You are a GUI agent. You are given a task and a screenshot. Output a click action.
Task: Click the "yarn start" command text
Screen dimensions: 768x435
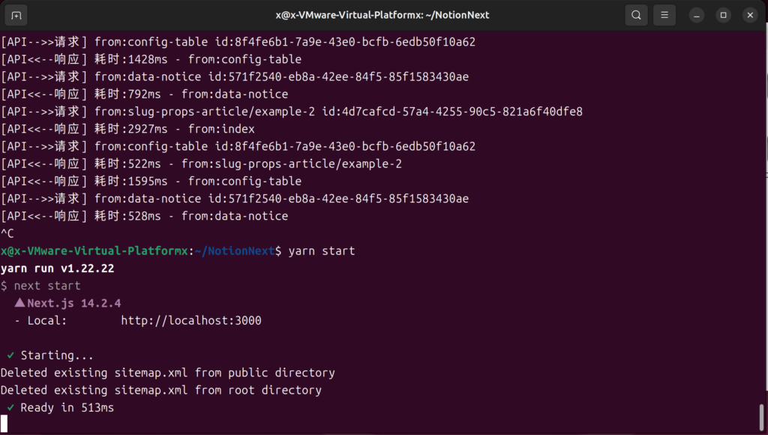tap(322, 251)
